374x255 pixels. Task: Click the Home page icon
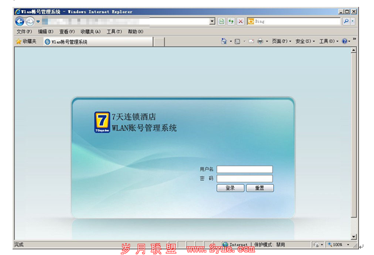pos(224,41)
